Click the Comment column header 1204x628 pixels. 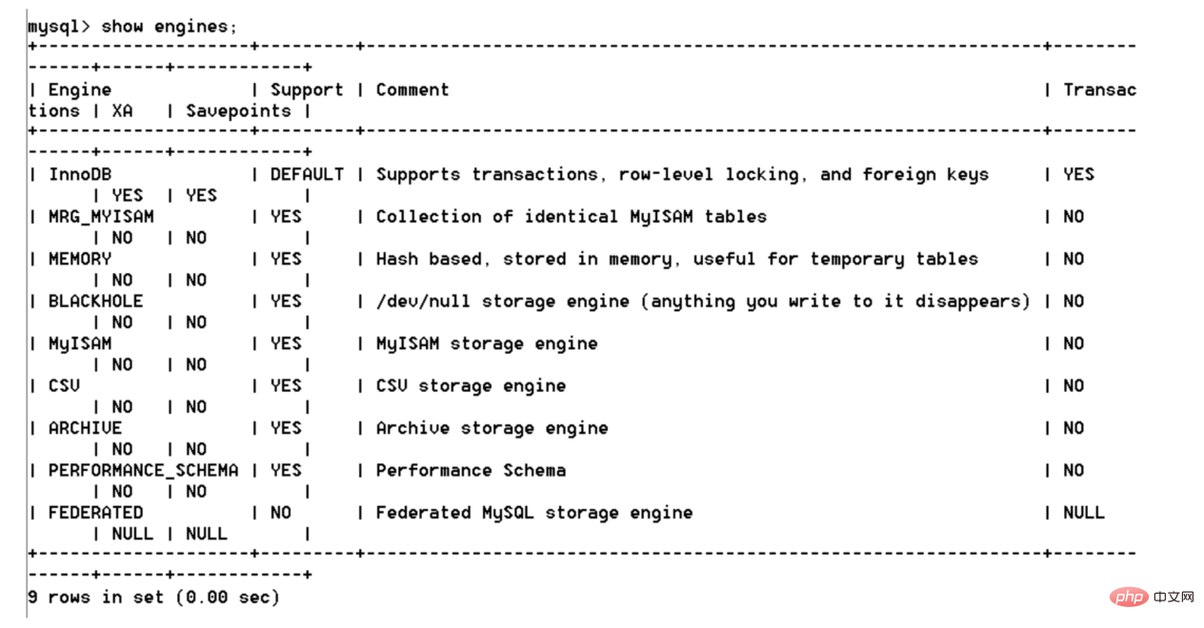pos(411,90)
